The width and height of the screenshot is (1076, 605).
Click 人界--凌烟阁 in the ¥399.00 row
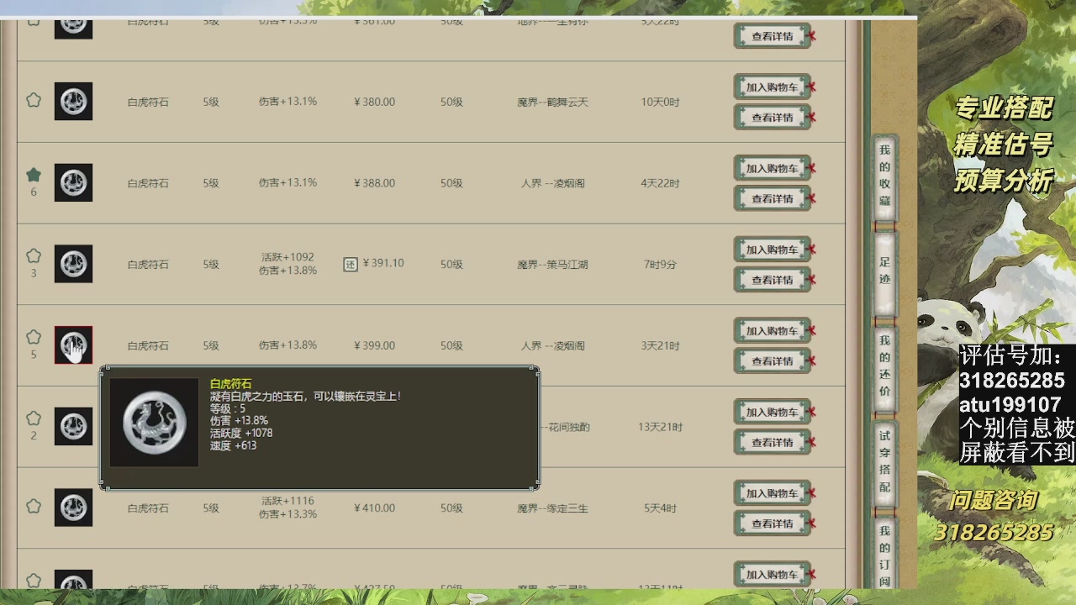coord(552,346)
